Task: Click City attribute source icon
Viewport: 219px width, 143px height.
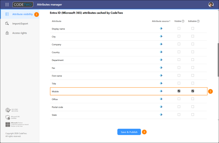Action: 161,36
